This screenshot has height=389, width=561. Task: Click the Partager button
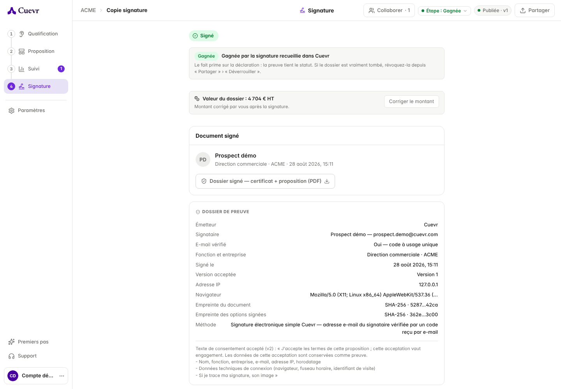pos(535,11)
